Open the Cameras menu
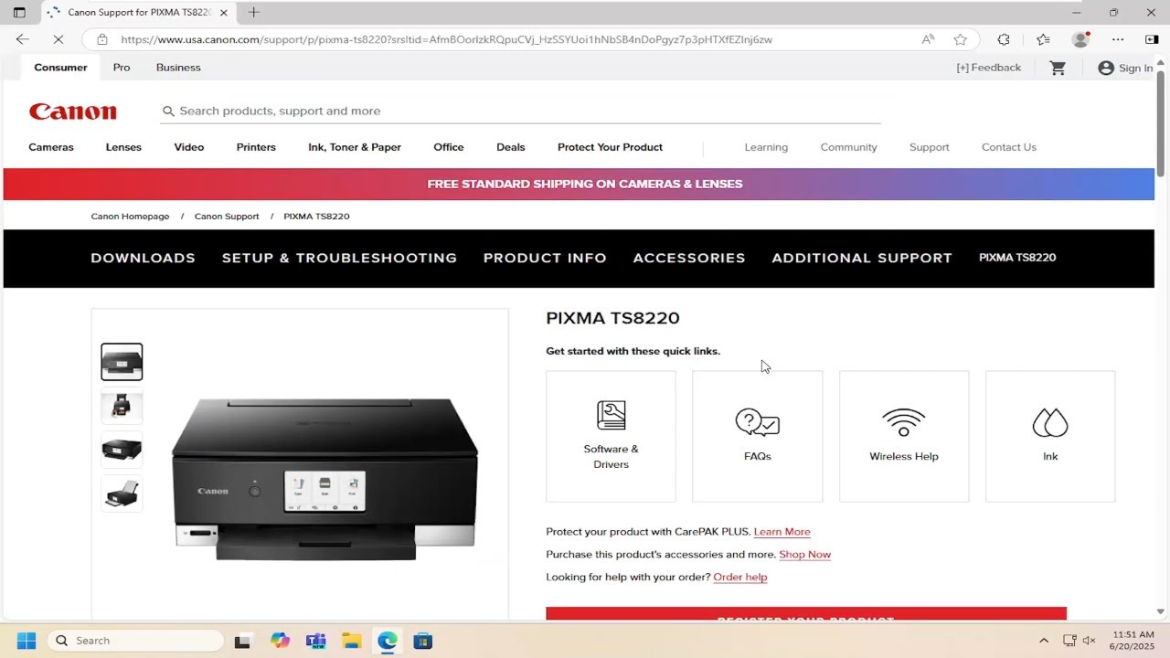1170x658 pixels. [x=51, y=147]
